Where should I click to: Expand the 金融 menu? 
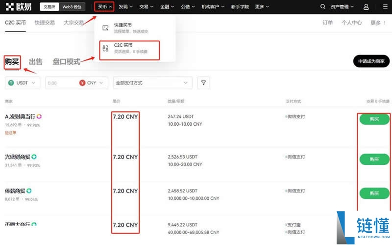click(x=167, y=7)
